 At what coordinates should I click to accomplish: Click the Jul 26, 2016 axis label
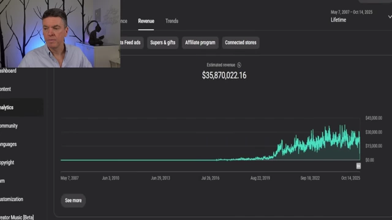[210, 178]
